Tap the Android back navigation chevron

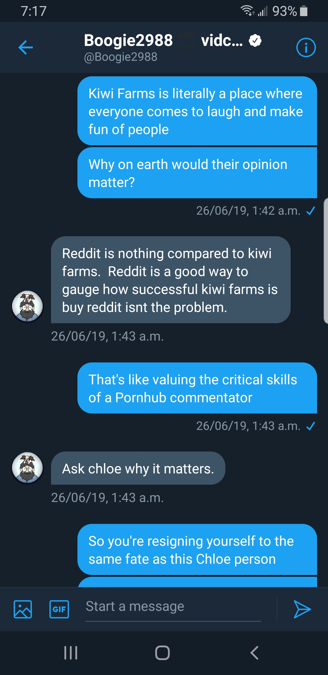click(254, 652)
